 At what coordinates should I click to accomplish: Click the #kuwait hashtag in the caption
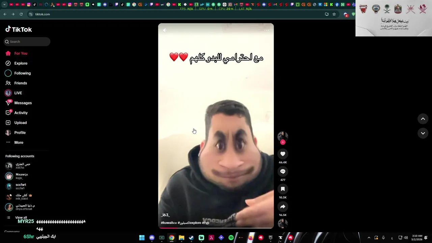(x=169, y=223)
